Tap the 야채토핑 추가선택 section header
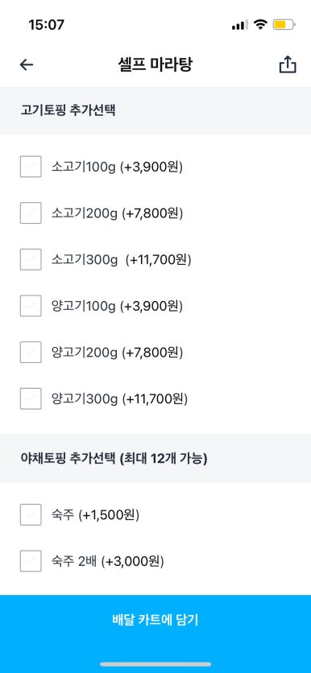The height and width of the screenshot is (673, 311). pyautogui.click(x=114, y=458)
